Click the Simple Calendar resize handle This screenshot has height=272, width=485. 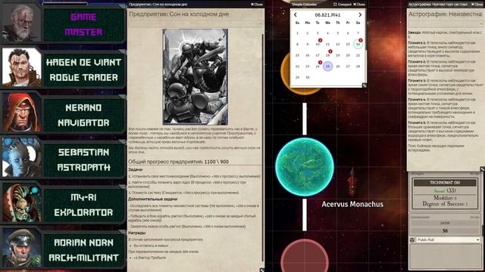[365, 85]
